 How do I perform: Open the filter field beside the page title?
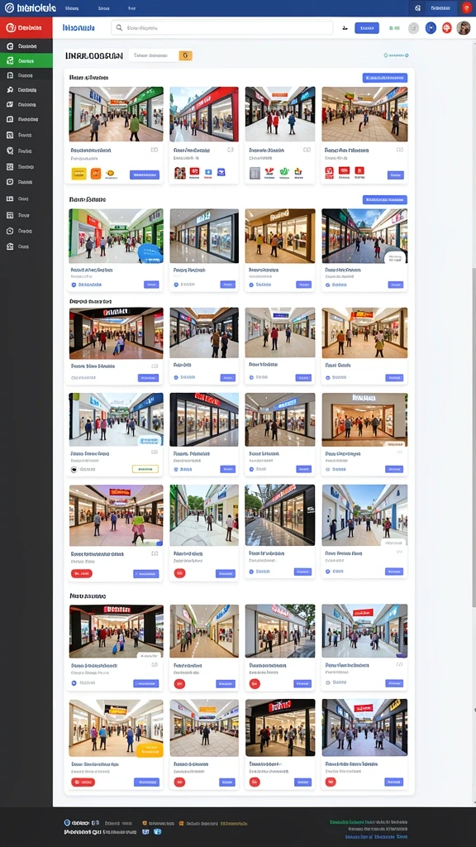(154, 55)
